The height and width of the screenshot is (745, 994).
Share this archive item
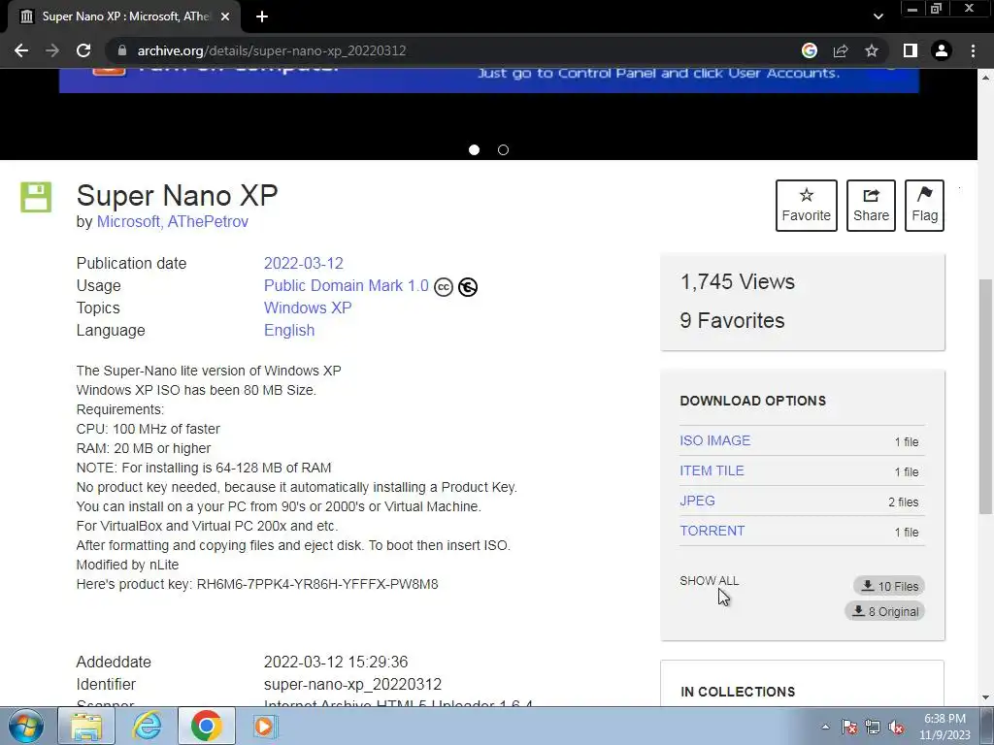871,206
